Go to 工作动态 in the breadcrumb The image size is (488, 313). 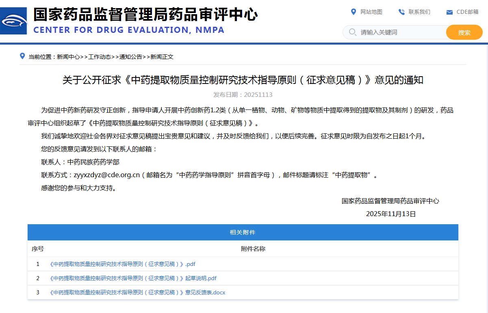[x=100, y=57]
